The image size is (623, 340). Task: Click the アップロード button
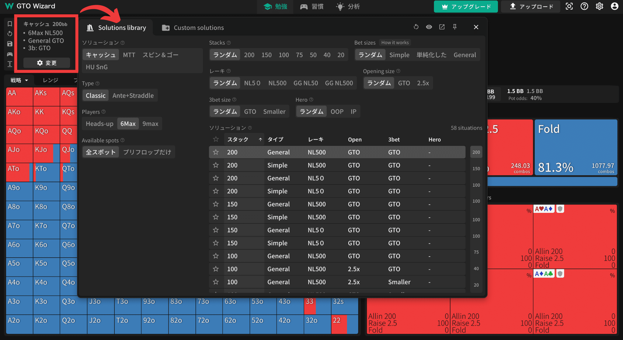(x=531, y=6)
